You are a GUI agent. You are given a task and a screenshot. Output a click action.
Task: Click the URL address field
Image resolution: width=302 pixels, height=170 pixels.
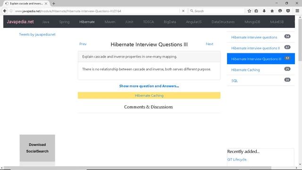(x=96, y=11)
